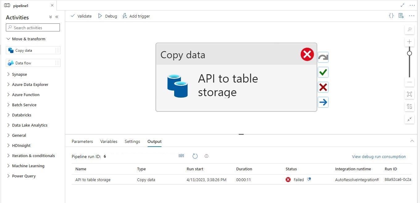The height and width of the screenshot is (203, 420).
Task: Open the Variables tab
Action: click(x=109, y=141)
